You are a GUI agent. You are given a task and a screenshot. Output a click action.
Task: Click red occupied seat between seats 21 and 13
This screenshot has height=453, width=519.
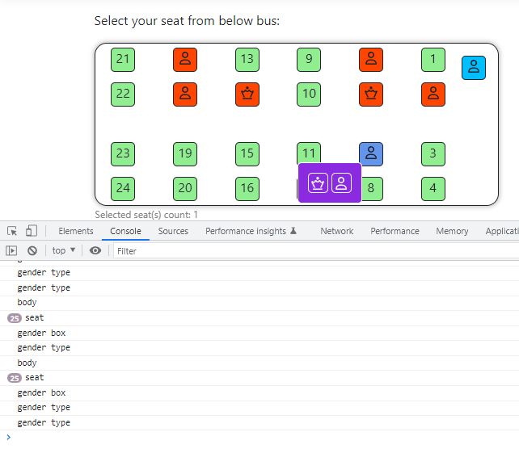pos(185,60)
